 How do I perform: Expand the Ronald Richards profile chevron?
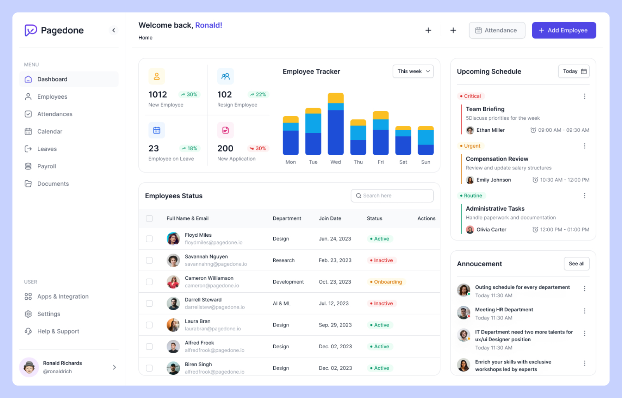114,367
